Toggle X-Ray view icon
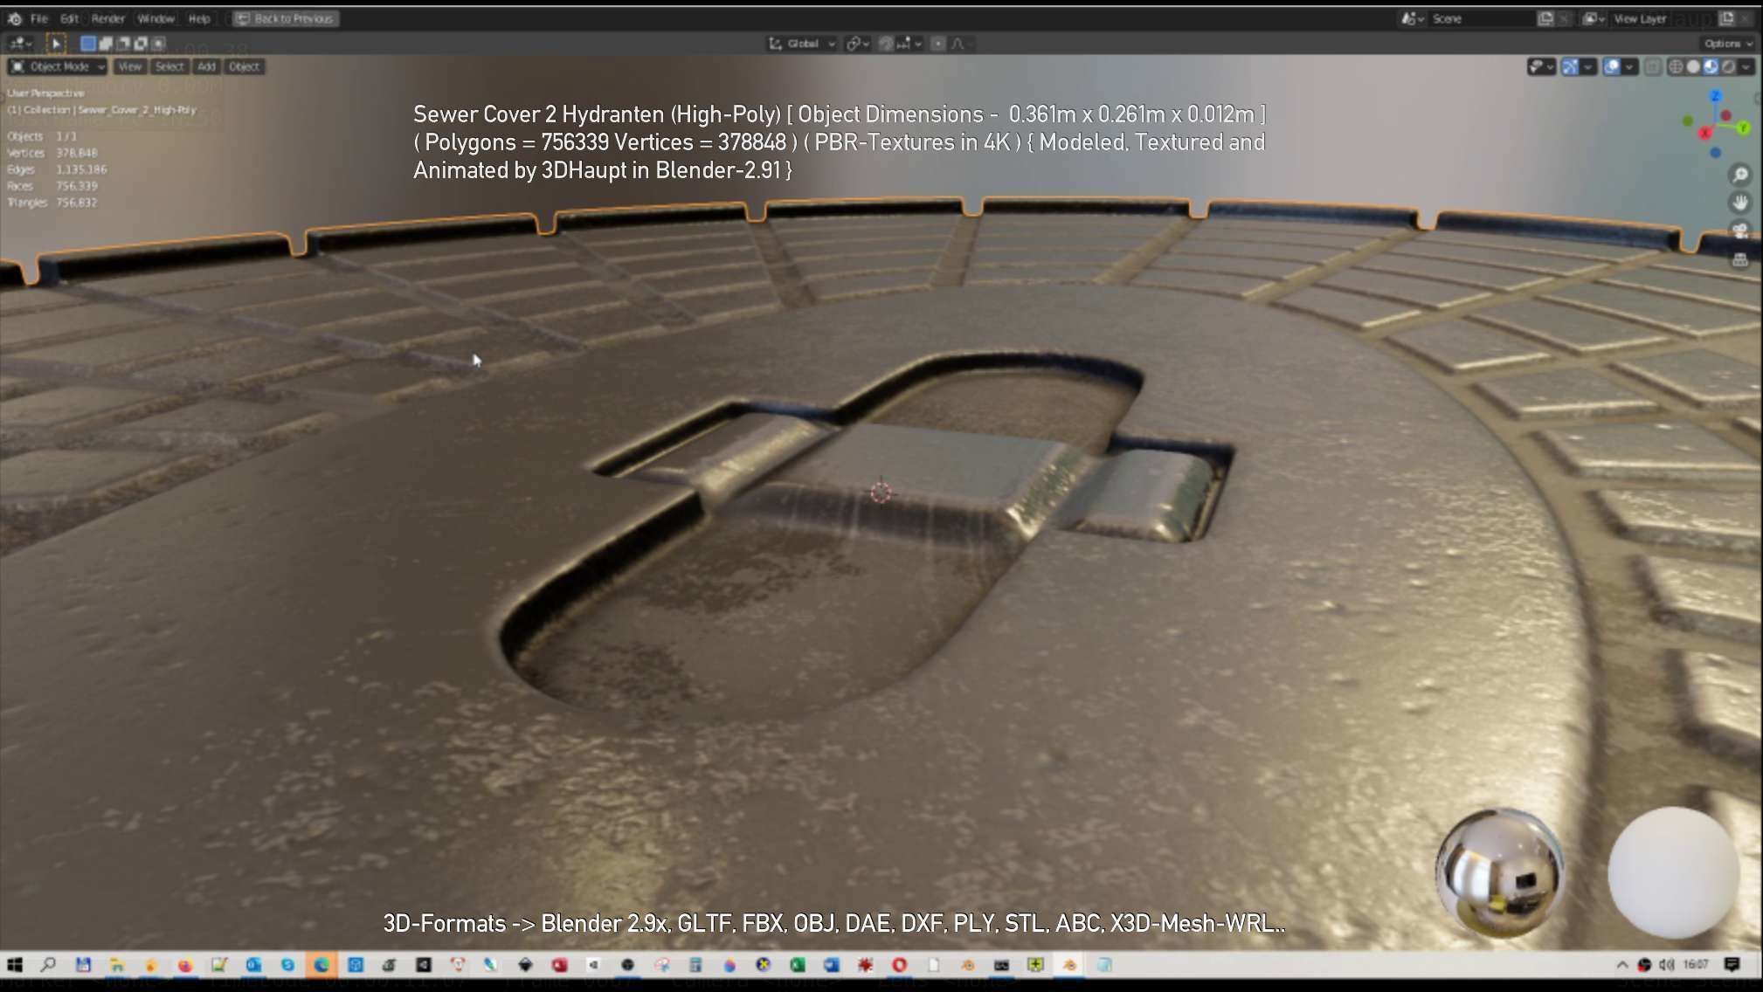 1653,67
